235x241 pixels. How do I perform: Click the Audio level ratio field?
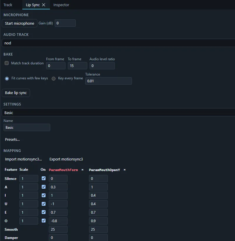pos(102,66)
